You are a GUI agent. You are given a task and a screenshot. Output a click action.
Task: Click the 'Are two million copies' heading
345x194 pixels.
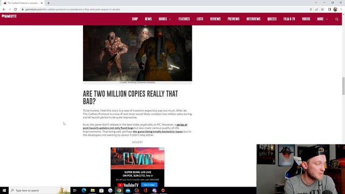(130, 98)
